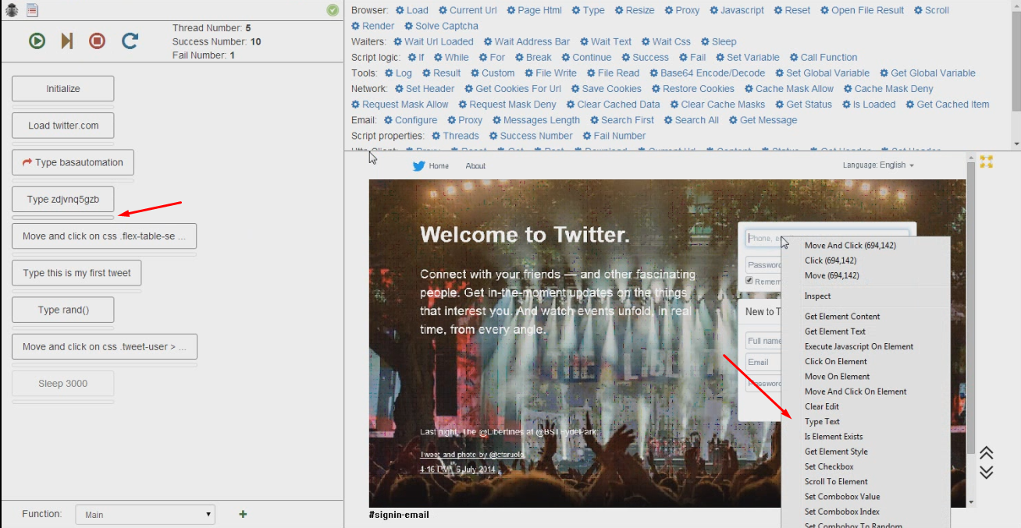Image resolution: width=1021 pixels, height=528 pixels.
Task: Click the double chevron up icon
Action: (x=987, y=453)
